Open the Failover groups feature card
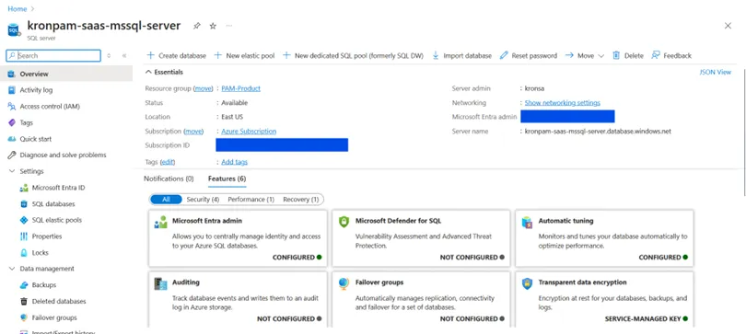This screenshot has width=746, height=334. tap(421, 299)
